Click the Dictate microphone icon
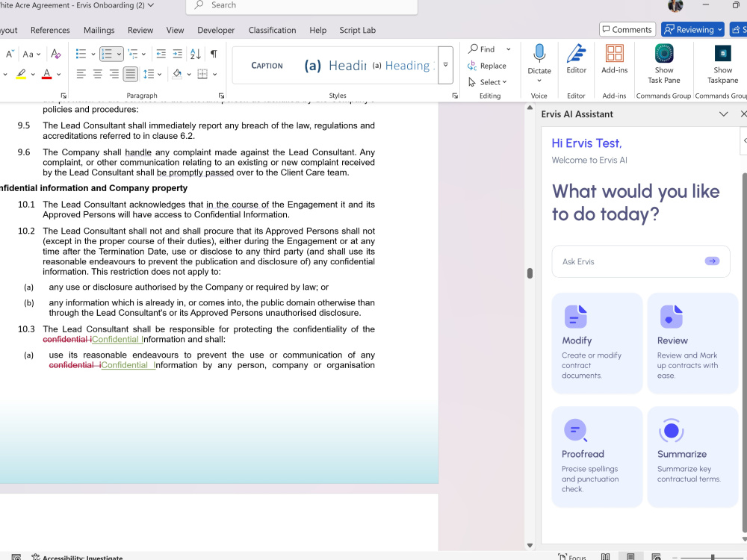Screen dimensions: 747x560 (x=539, y=53)
